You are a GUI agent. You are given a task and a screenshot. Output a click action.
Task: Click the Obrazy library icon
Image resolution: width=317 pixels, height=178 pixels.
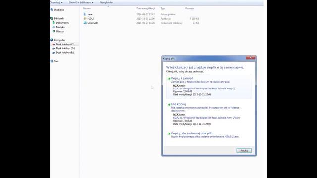(x=53, y=31)
